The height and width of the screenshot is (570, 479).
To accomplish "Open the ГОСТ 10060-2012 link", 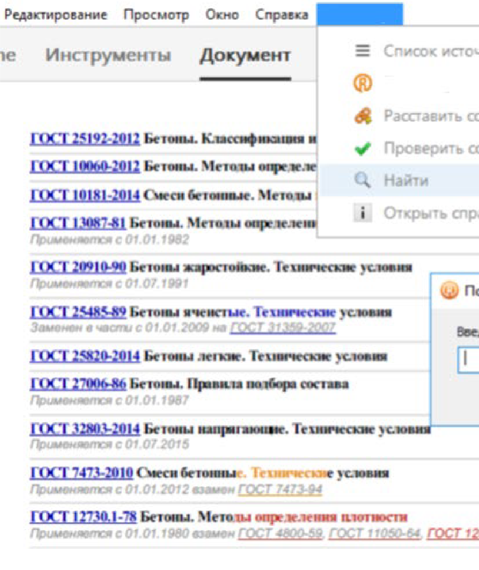I will (x=85, y=167).
